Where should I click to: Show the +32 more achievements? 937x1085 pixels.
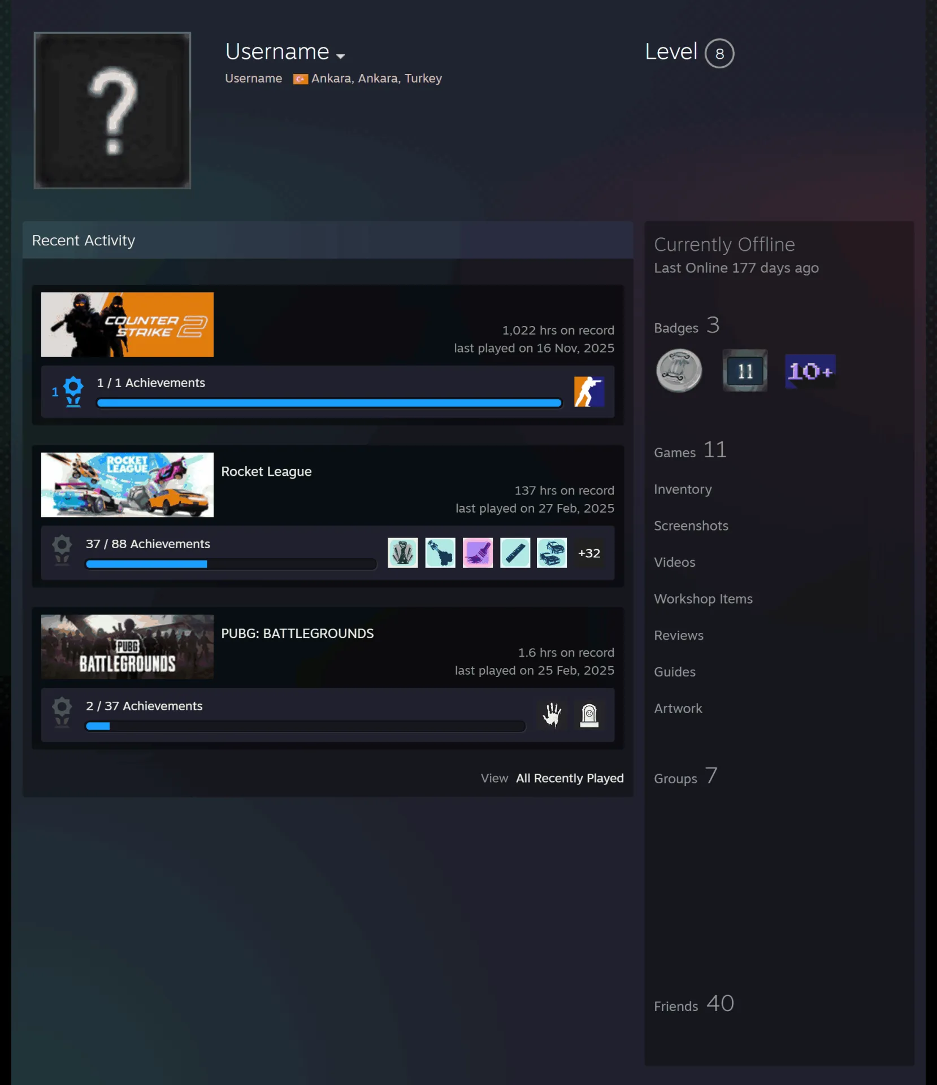pyautogui.click(x=589, y=553)
